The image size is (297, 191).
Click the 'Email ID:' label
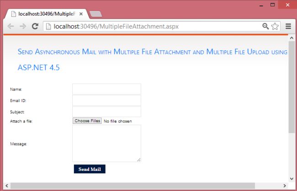(x=18, y=101)
